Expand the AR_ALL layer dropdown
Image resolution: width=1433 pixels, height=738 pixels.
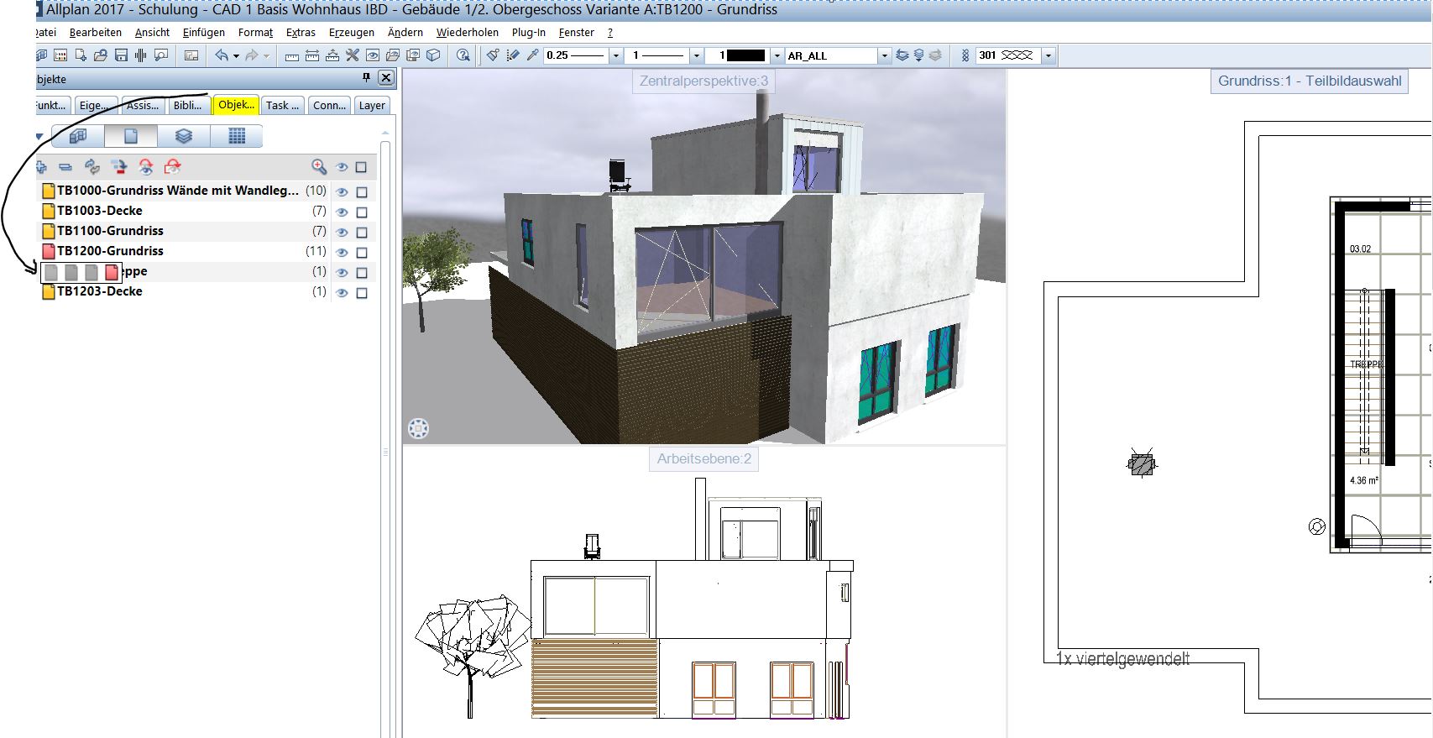(884, 55)
